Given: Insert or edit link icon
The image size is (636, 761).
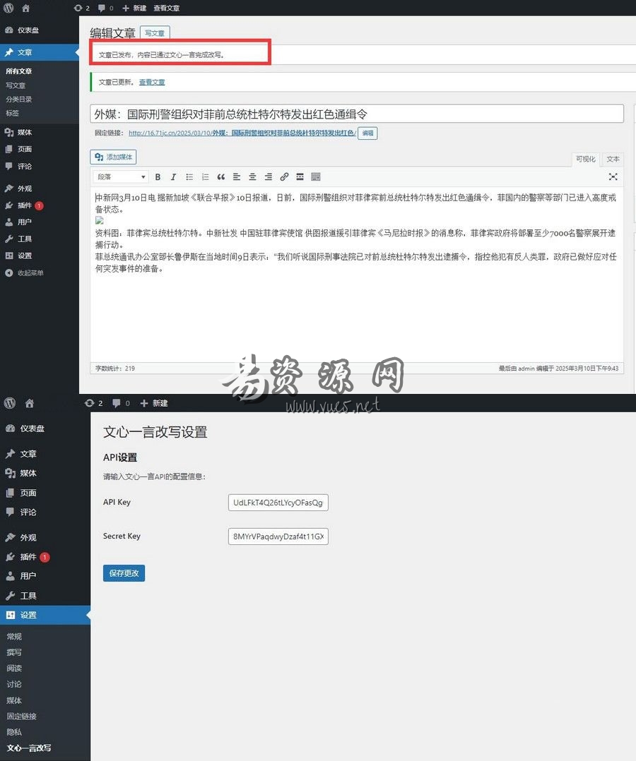Looking at the screenshot, I should (284, 177).
